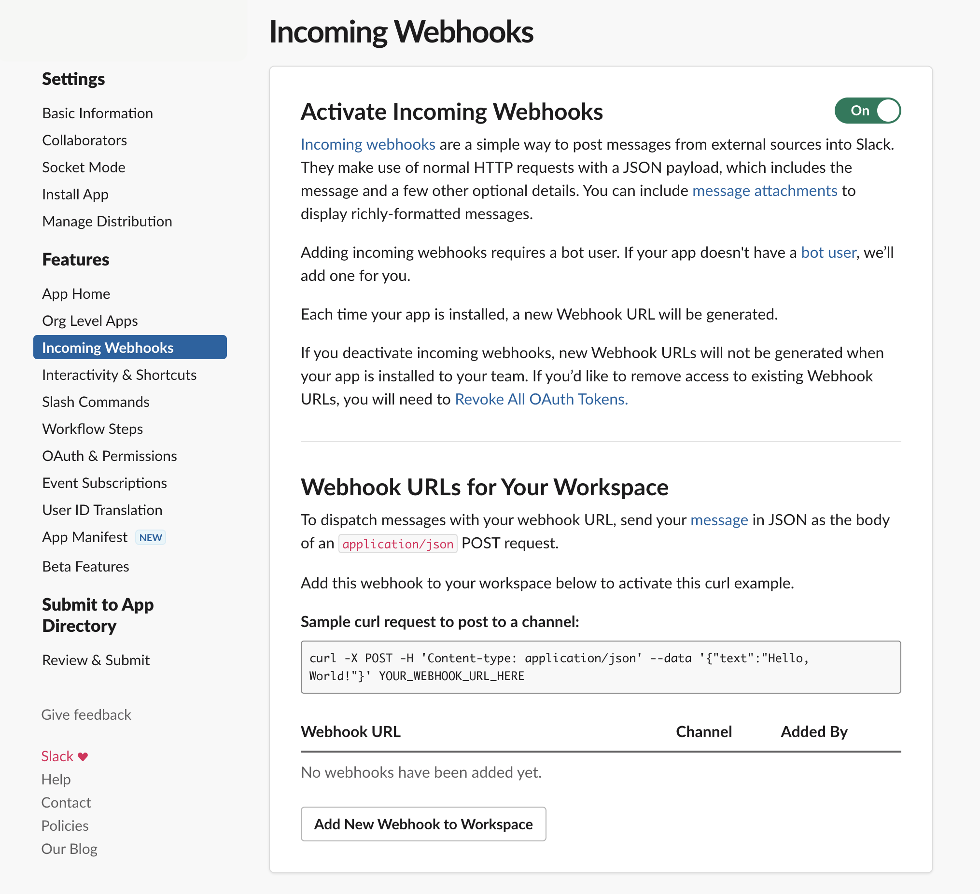
Task: Open the Basic Information settings page
Action: coord(97,113)
